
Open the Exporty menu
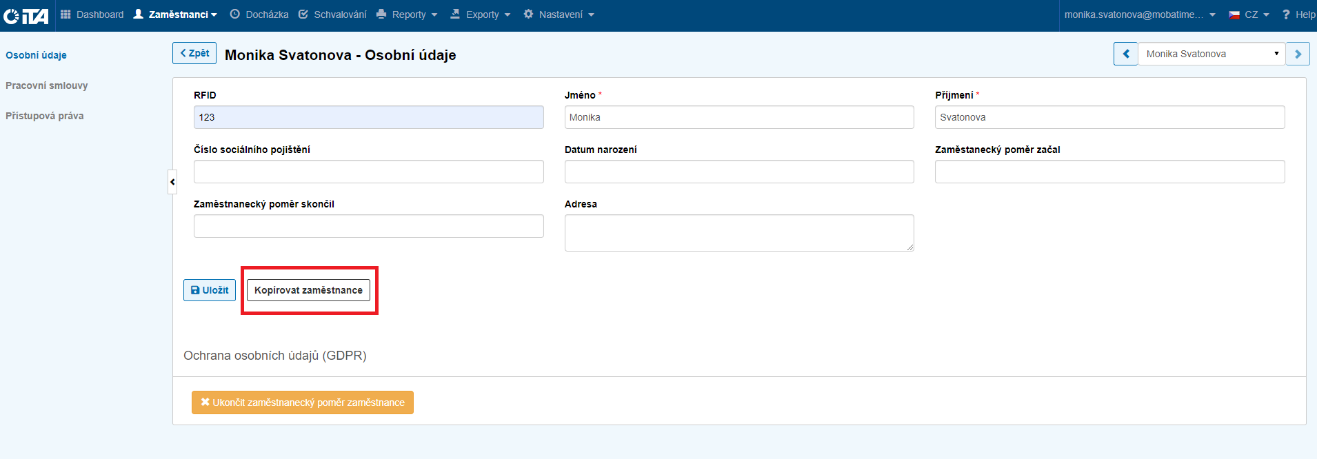coord(481,14)
